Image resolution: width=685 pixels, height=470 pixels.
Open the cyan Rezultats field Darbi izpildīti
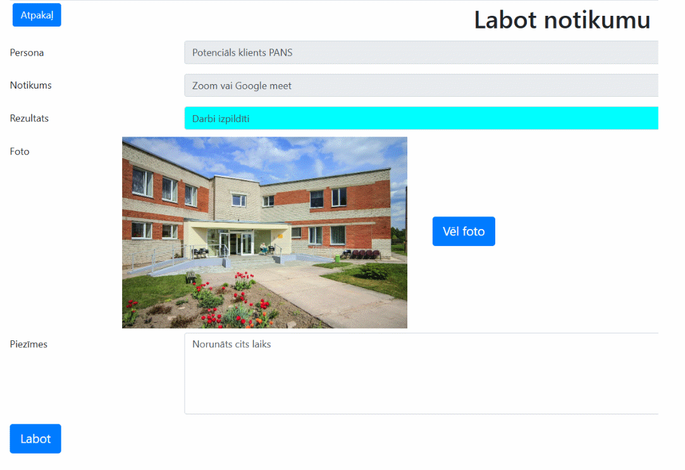[x=421, y=118]
